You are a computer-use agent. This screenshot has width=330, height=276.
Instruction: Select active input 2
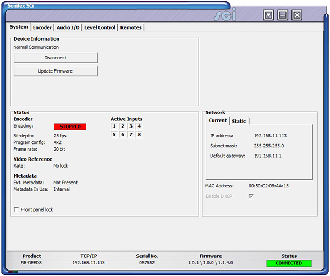[123, 126]
